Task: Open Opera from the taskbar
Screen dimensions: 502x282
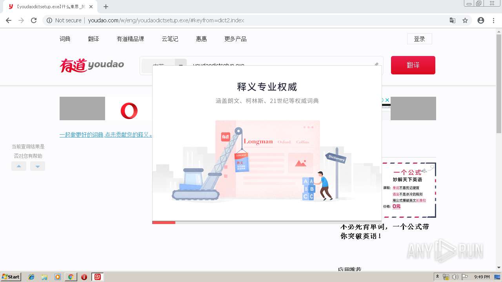Action: click(x=84, y=277)
